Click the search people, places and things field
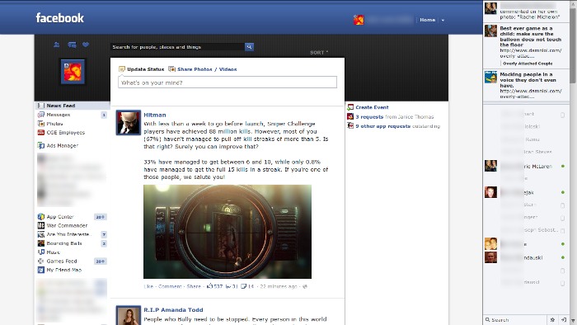The image size is (577, 325). (x=178, y=47)
